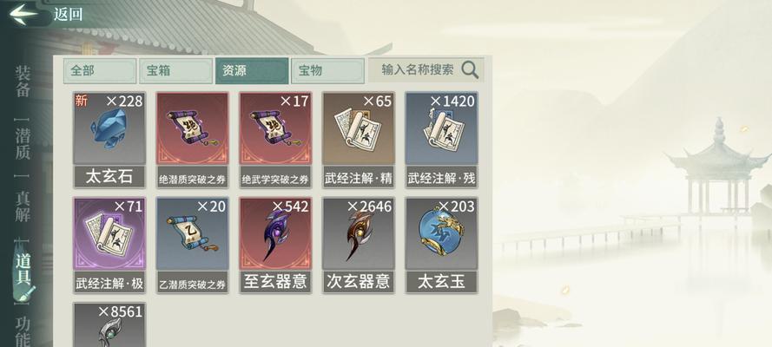The width and height of the screenshot is (772, 347).
Task: Select the item with ×8561 count
Action: pyautogui.click(x=109, y=325)
